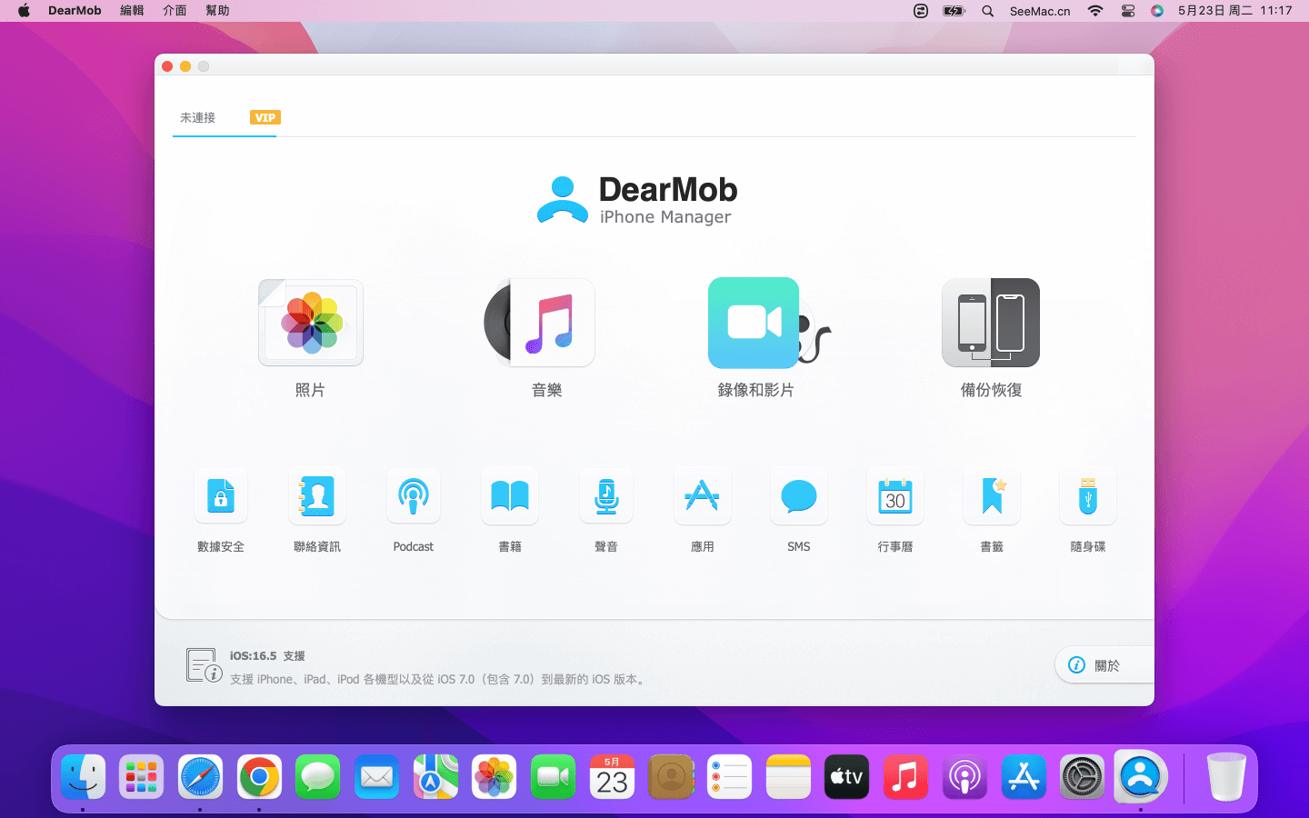This screenshot has width=1309, height=818.
Task: Open the 書籍 books icon
Action: pos(510,496)
